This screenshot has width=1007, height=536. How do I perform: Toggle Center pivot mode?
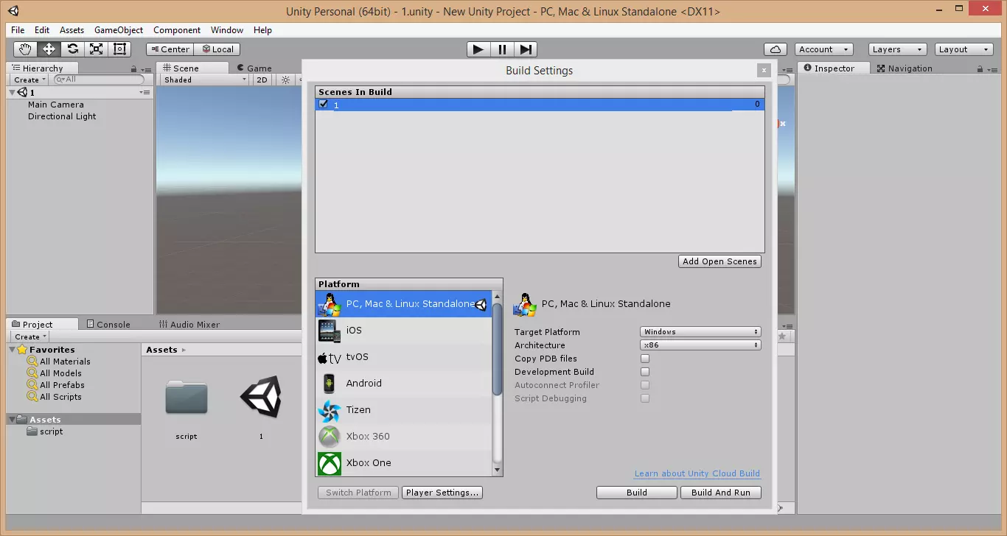click(x=170, y=49)
